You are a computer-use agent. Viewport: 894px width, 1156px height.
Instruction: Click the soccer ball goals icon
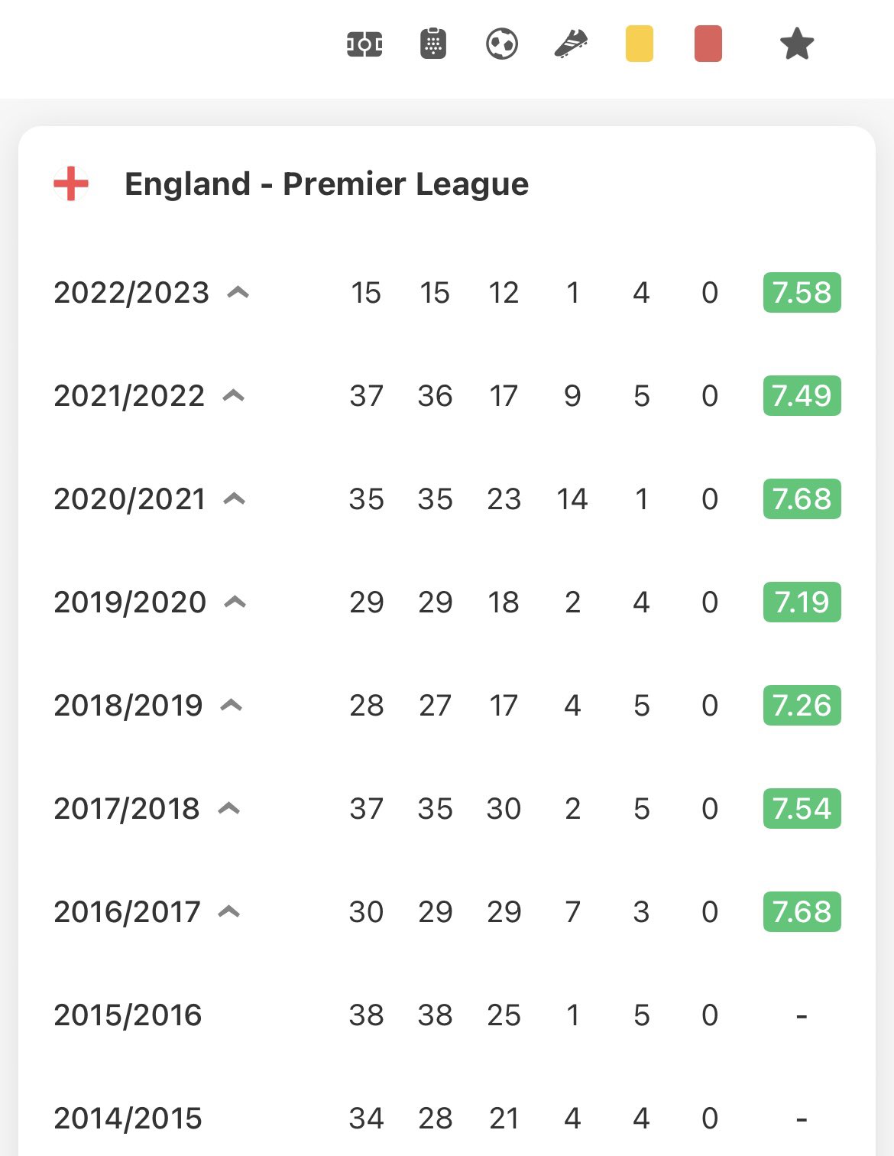tap(502, 44)
